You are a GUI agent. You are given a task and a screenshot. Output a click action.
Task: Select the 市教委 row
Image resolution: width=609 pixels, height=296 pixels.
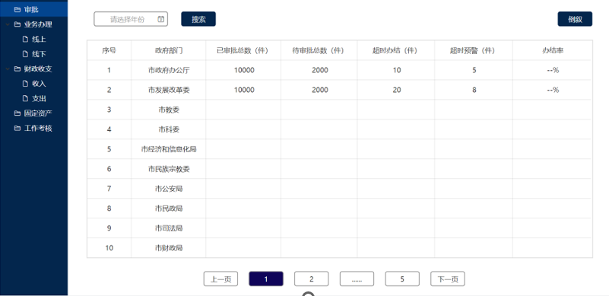point(340,110)
